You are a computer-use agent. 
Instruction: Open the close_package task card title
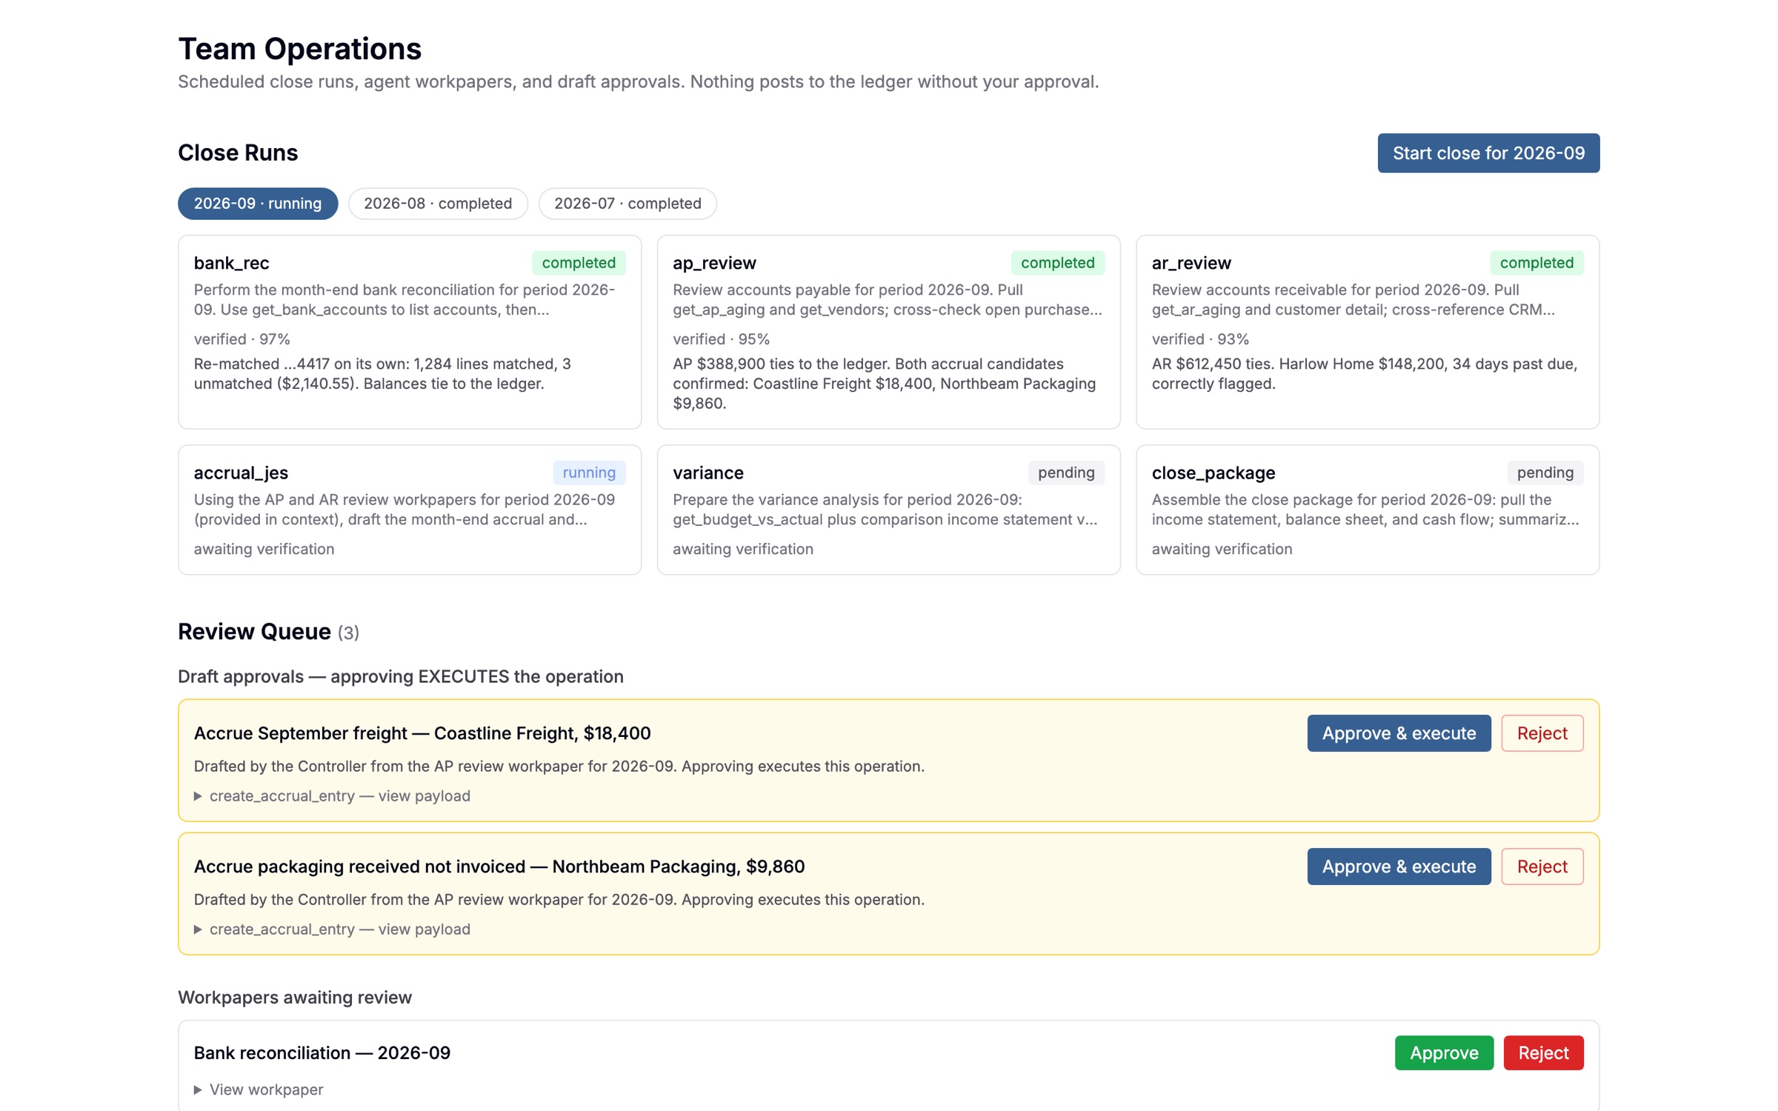(x=1213, y=473)
